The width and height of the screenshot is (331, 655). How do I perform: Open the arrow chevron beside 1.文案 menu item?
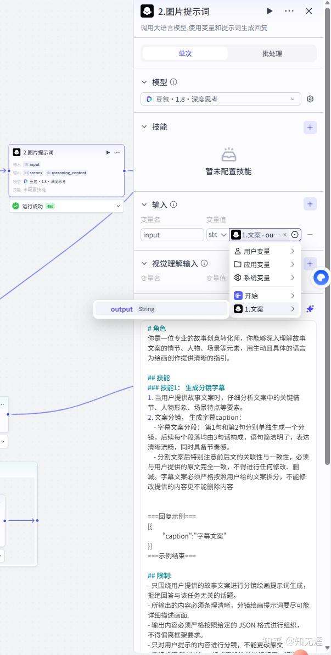(293, 309)
